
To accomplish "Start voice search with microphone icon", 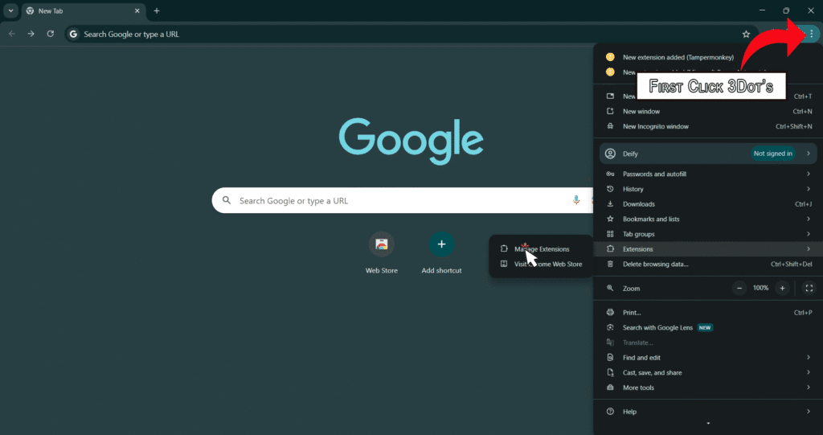I will coord(575,200).
